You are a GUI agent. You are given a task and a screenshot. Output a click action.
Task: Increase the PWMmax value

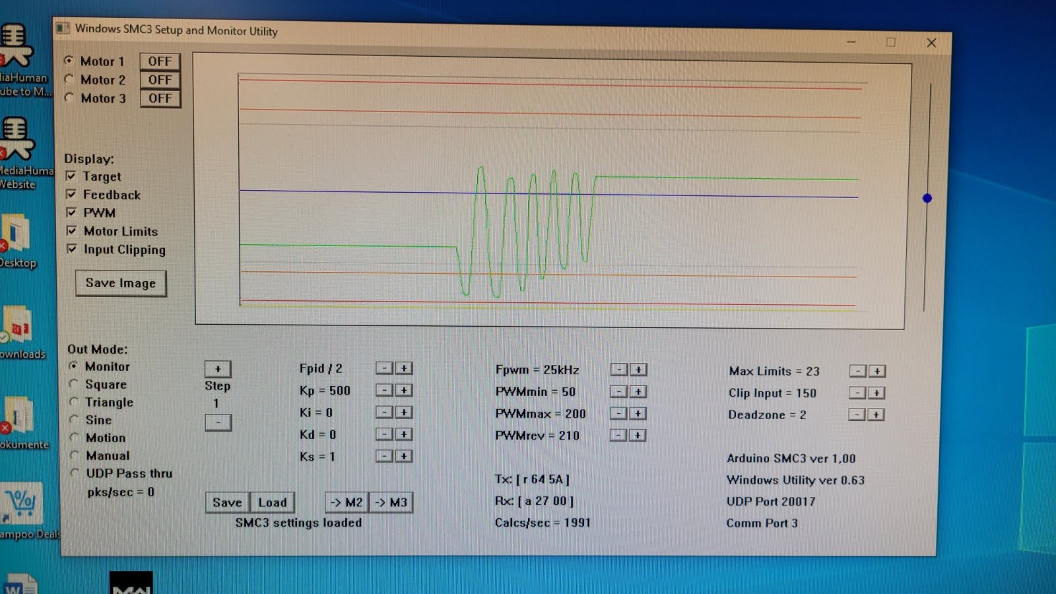click(638, 413)
